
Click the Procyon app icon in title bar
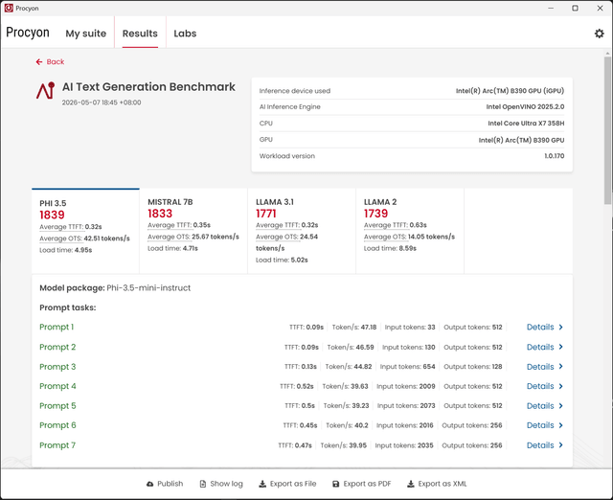[9, 8]
